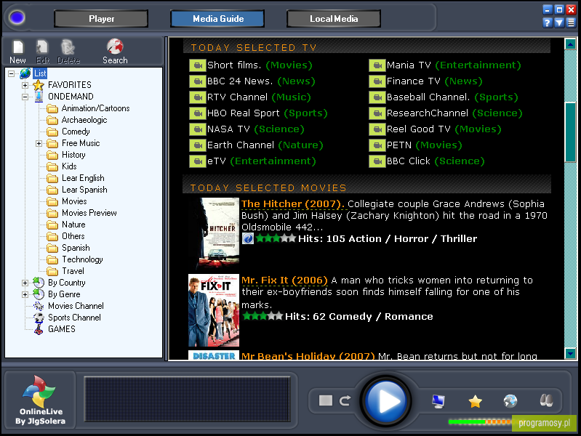Click the star rating for Mr. Fix It
Viewport: 581px width, 436px height.
coord(263,316)
